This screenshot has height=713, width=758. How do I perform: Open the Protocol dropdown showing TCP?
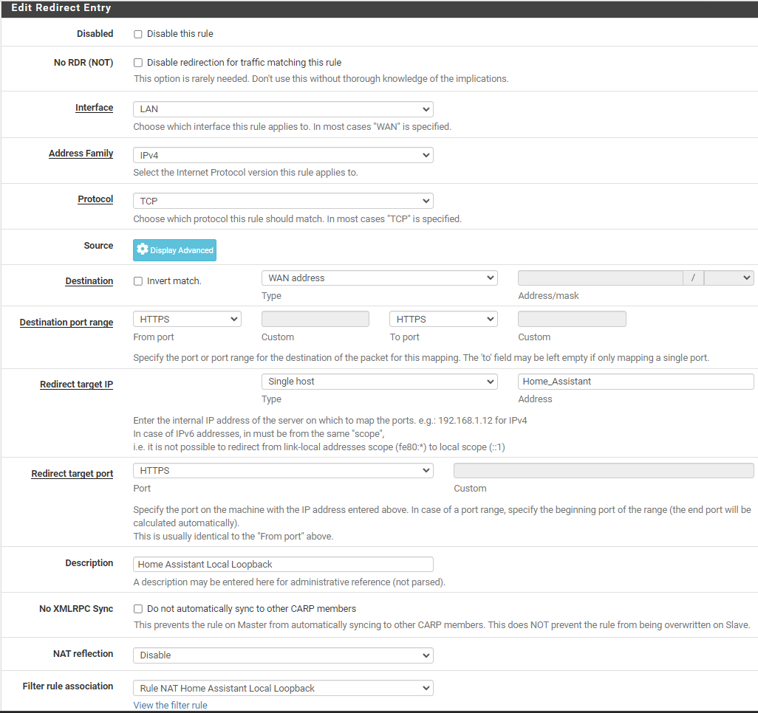283,201
